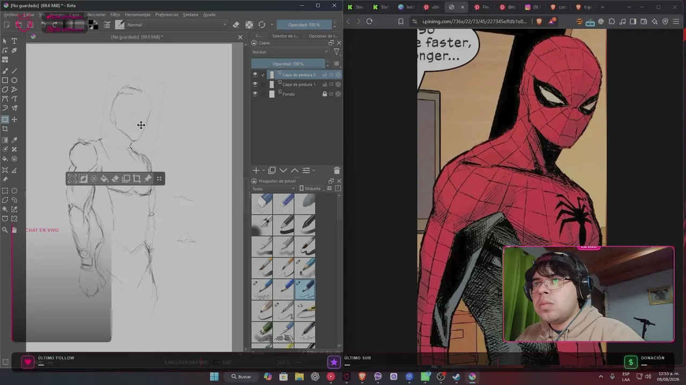This screenshot has width=686, height=385.
Task: Toggle lock on the Fondo layer
Action: pos(324,94)
